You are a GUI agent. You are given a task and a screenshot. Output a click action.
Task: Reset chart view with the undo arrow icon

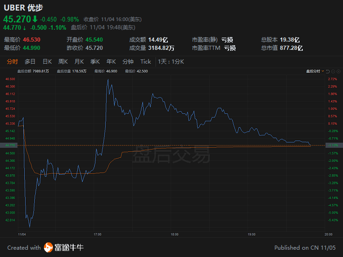(328, 71)
